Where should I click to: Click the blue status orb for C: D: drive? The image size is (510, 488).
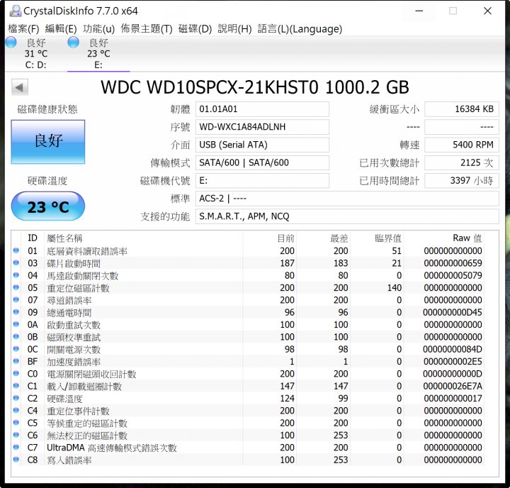click(x=11, y=43)
